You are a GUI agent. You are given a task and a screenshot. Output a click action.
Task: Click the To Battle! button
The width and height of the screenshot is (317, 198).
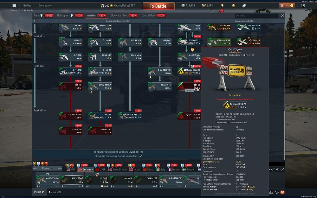pos(158,6)
